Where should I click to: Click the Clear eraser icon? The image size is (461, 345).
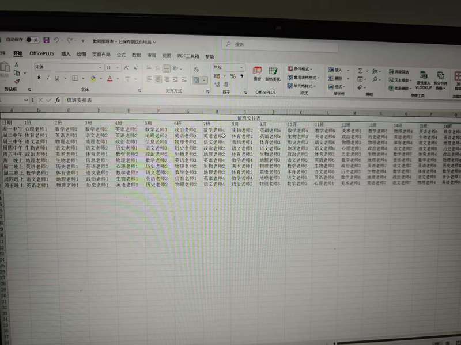click(361, 87)
